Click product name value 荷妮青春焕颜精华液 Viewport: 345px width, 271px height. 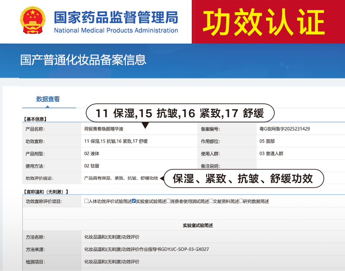103,129
